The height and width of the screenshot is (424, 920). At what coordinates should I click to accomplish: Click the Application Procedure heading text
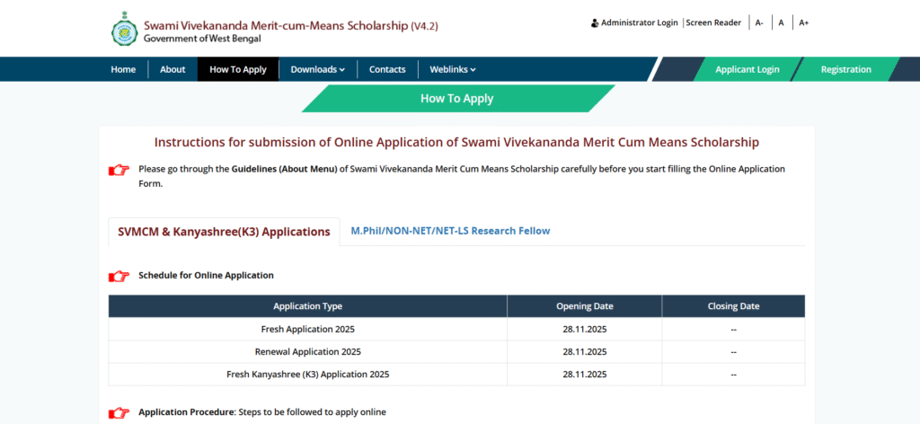pos(187,412)
